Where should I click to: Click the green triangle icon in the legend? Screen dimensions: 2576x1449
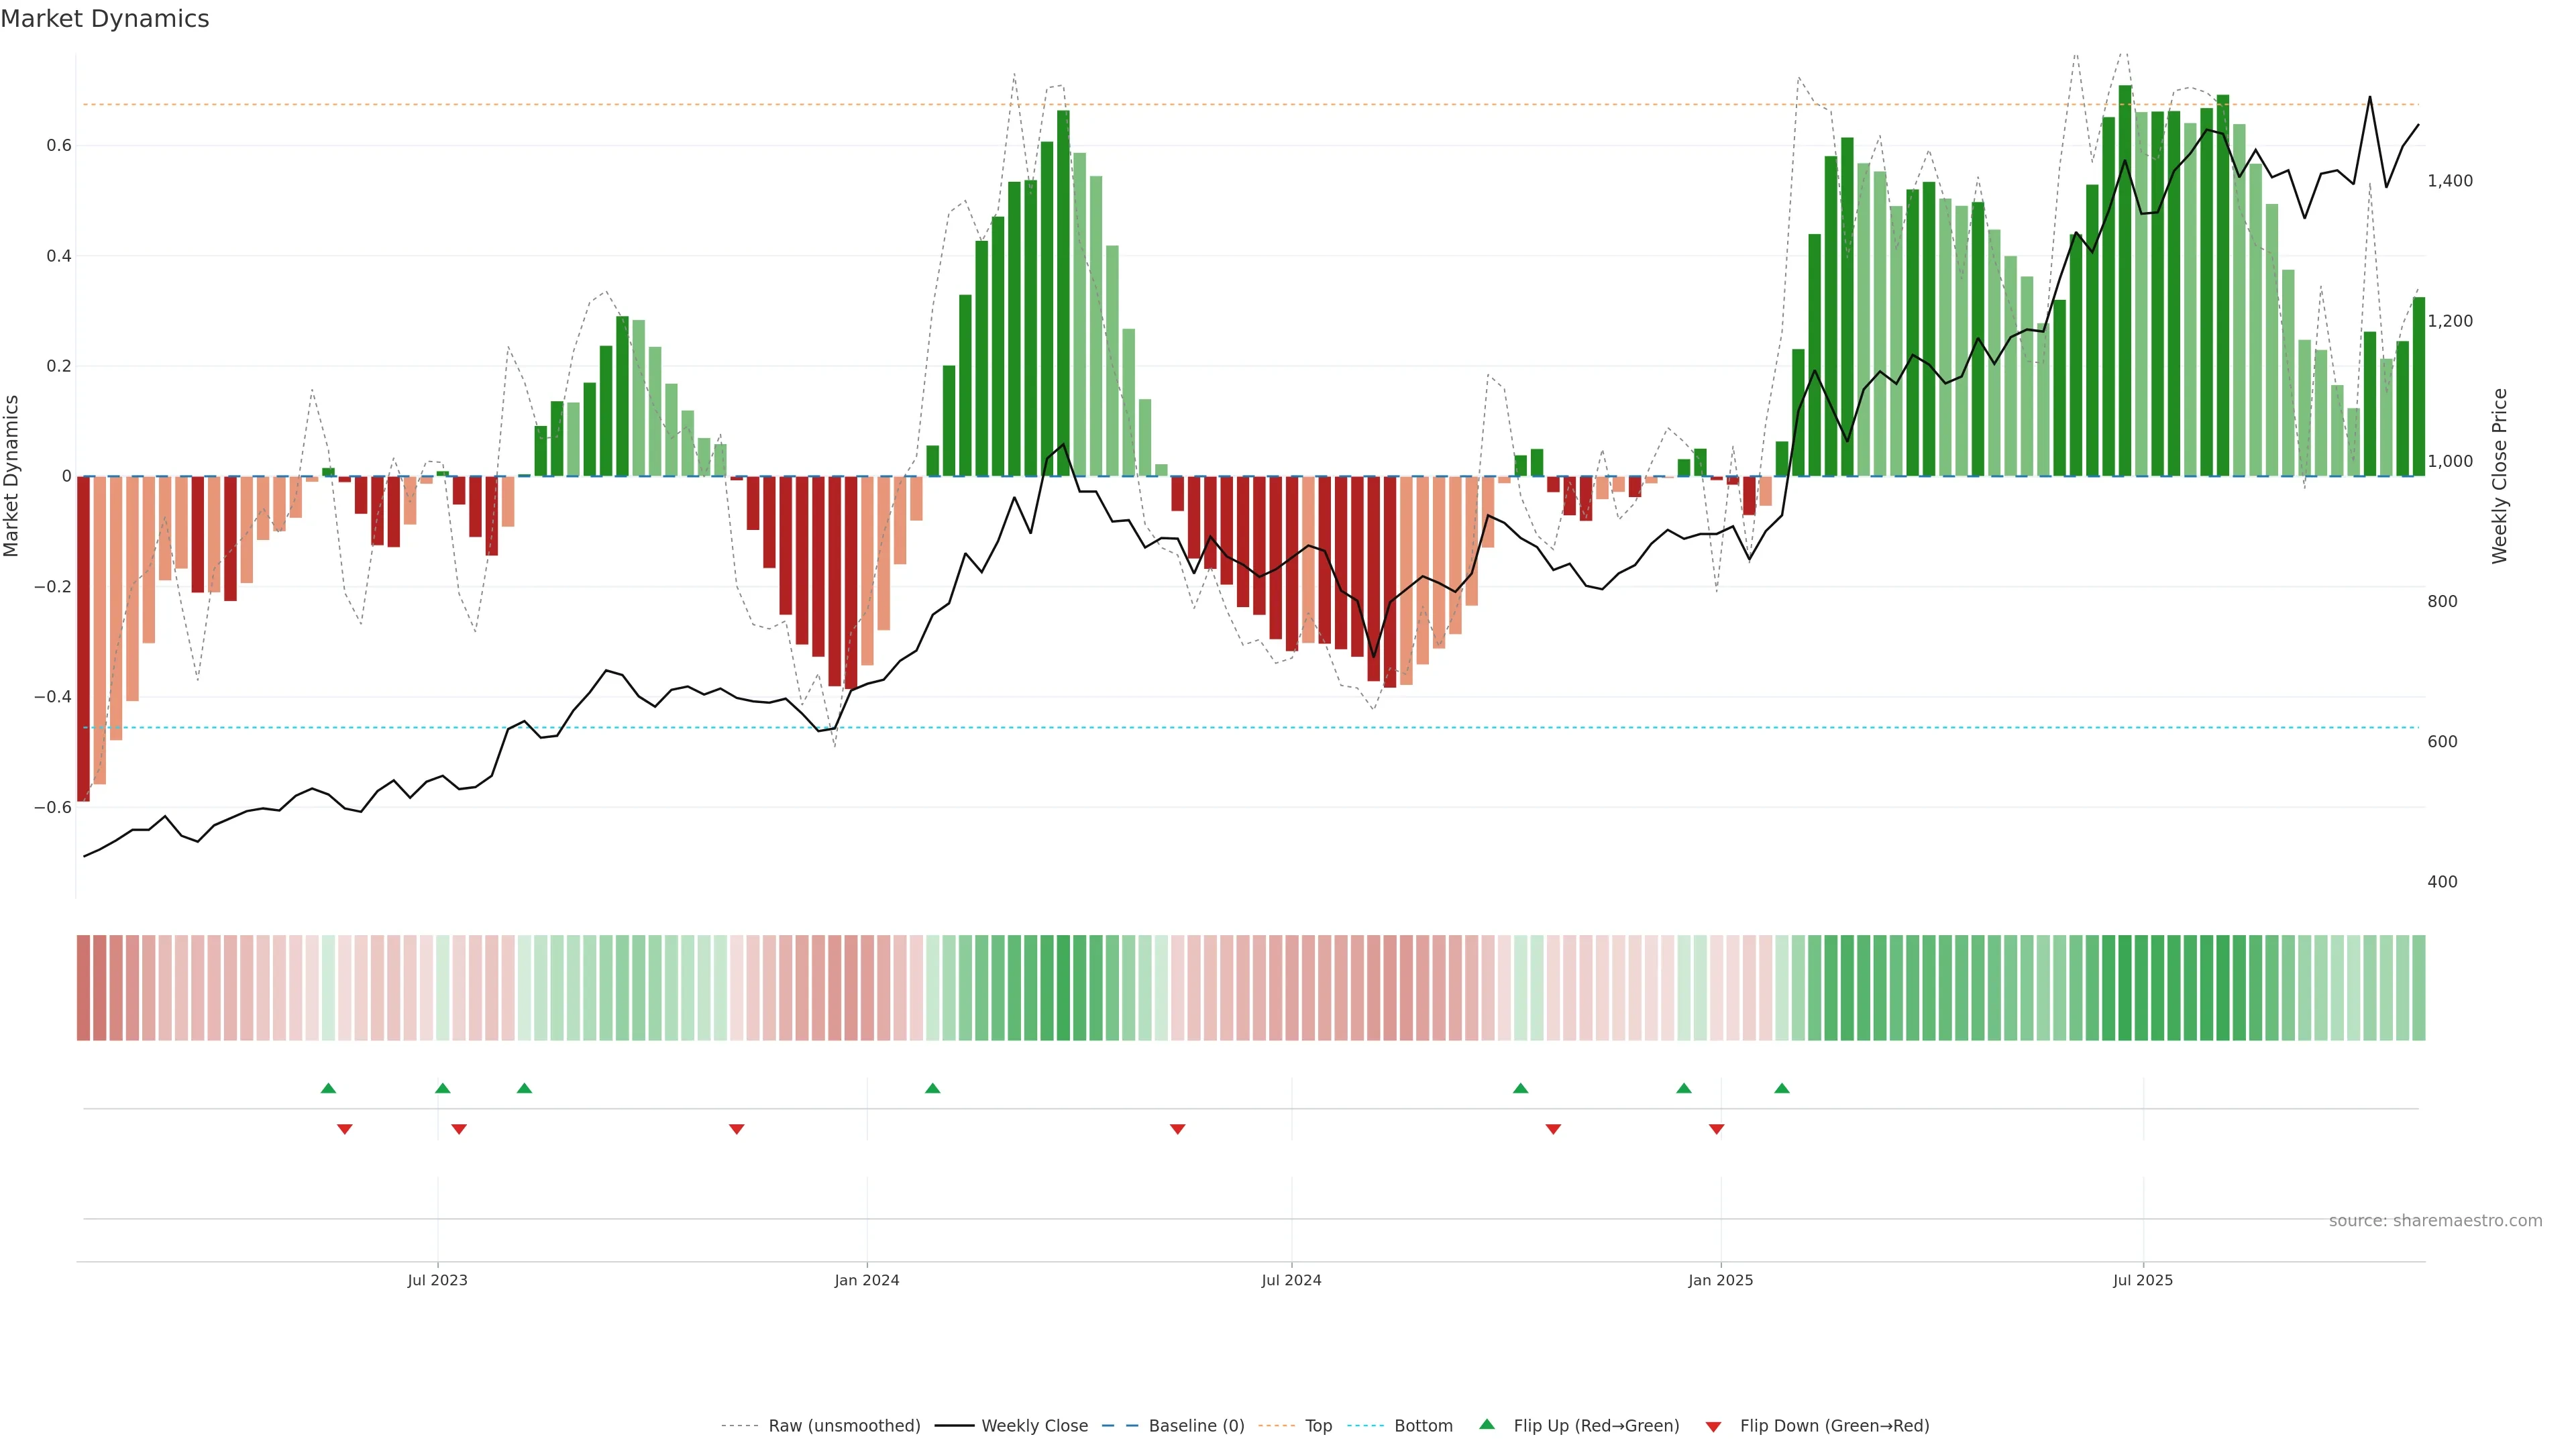pyautogui.click(x=1487, y=1424)
